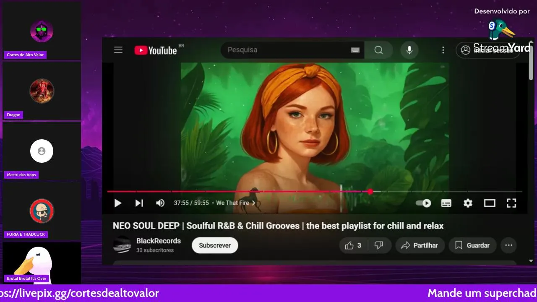This screenshot has width=537, height=302.
Task: Select the Cortes de Alto Valor participant avatar
Action: 42,31
